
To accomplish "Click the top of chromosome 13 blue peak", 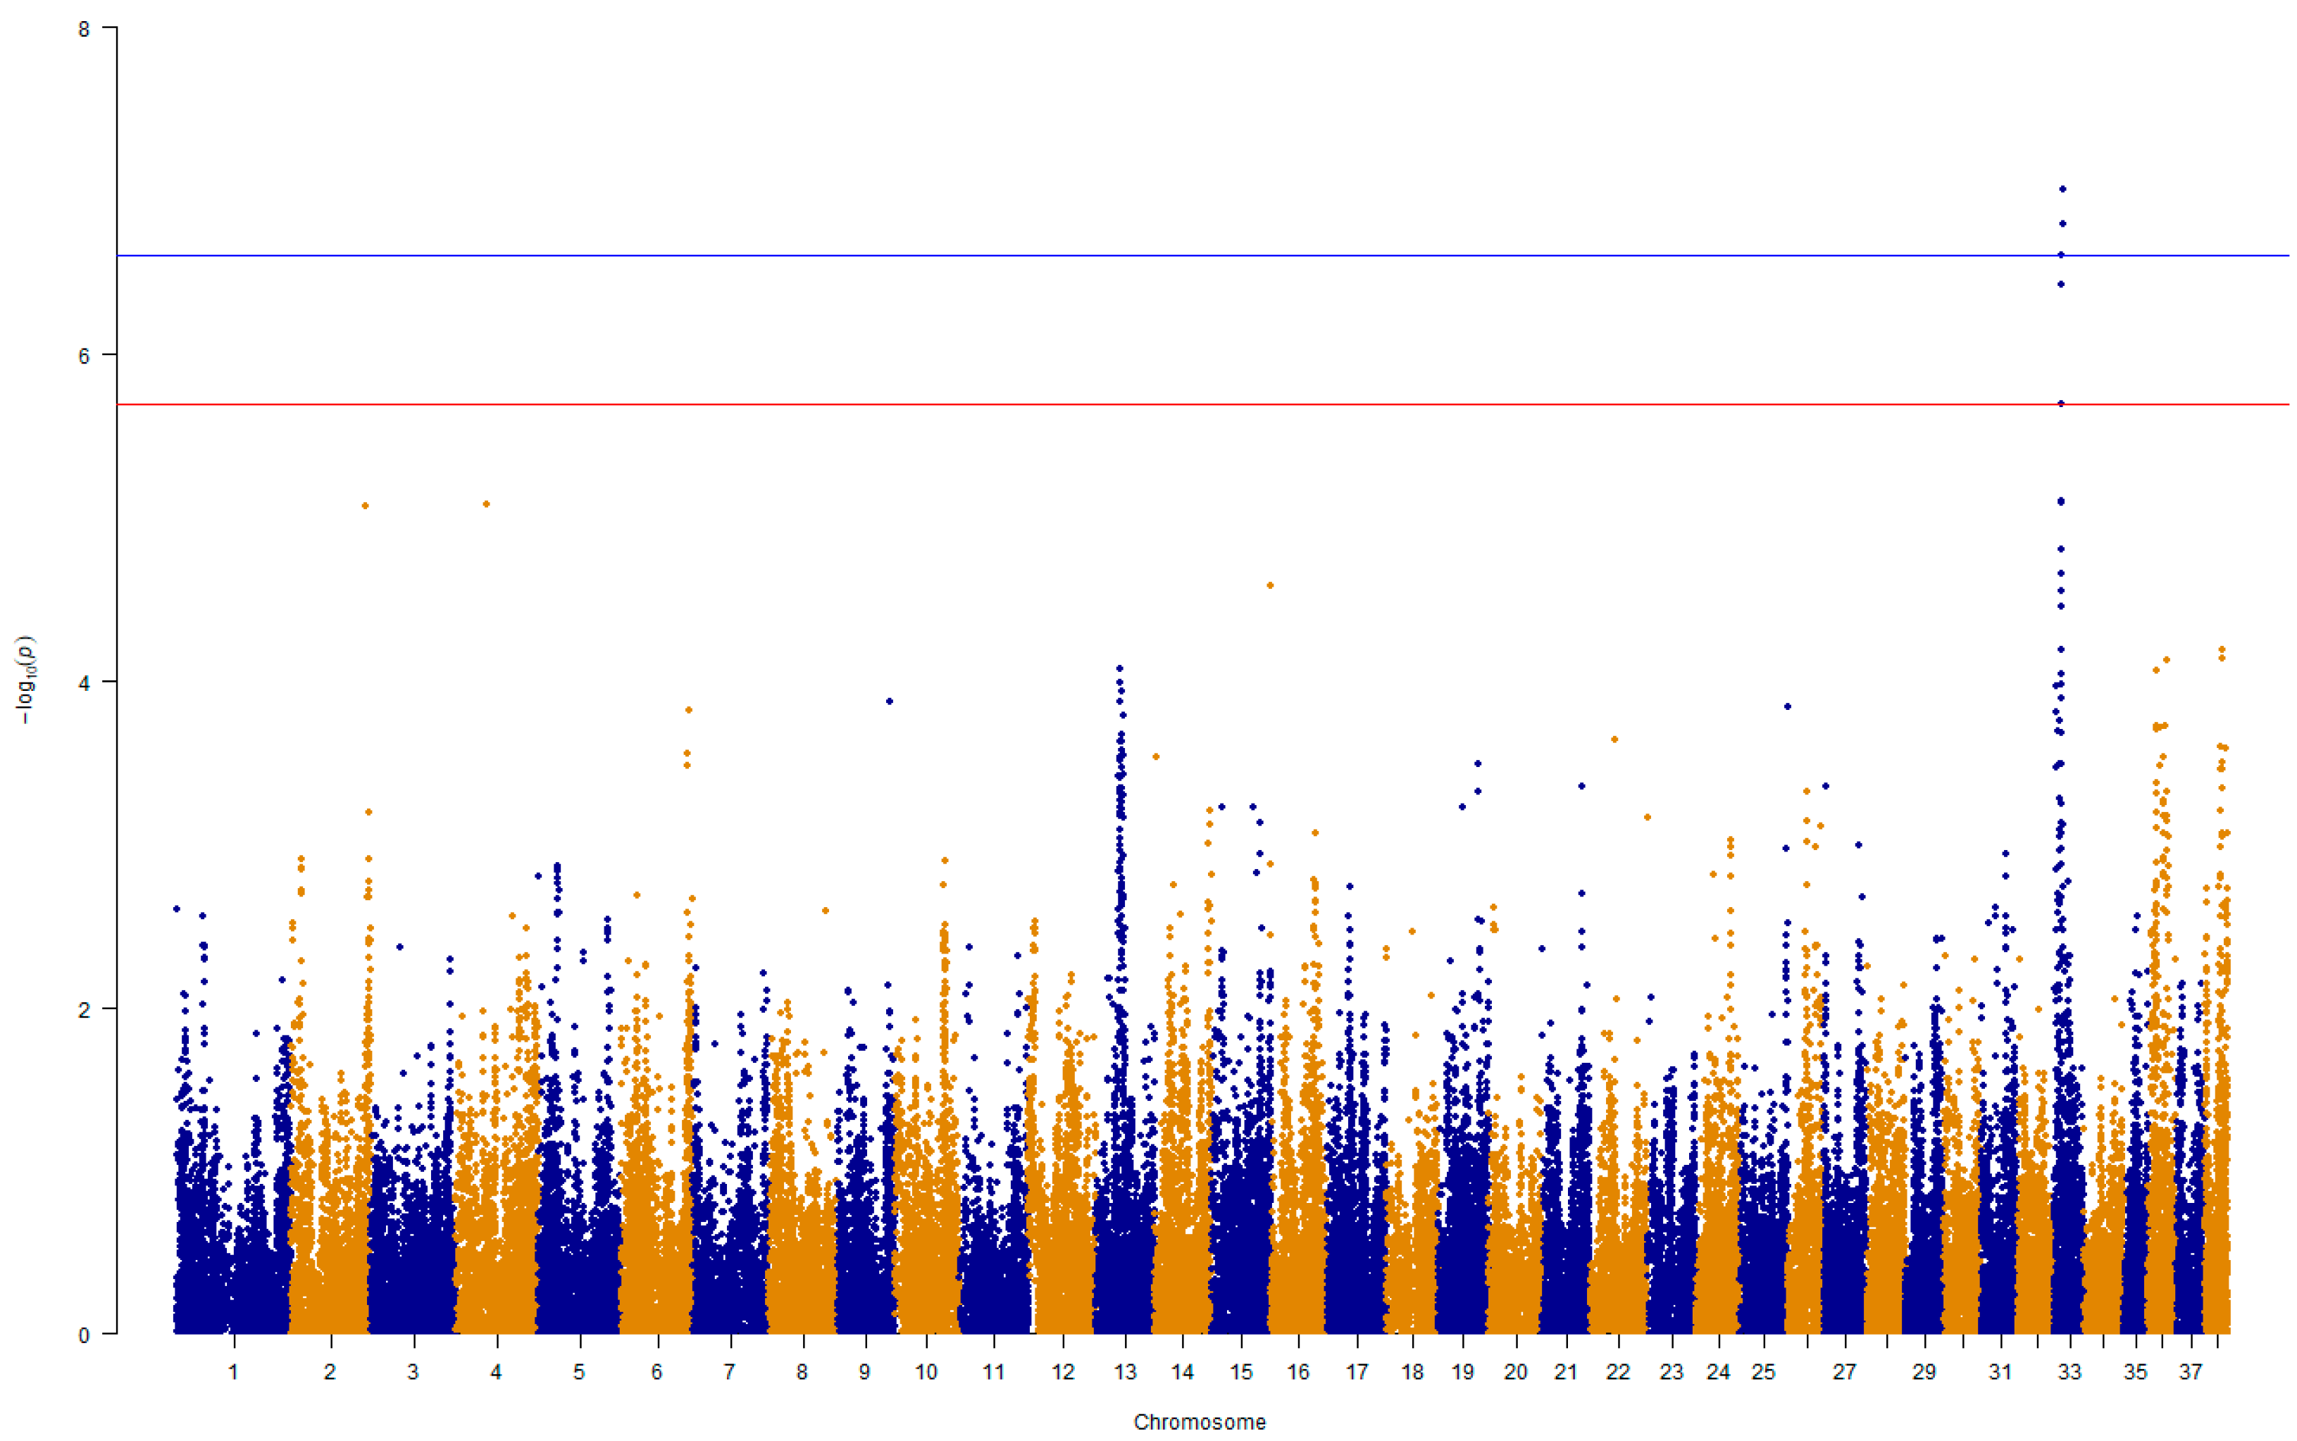I will click(x=1120, y=668).
